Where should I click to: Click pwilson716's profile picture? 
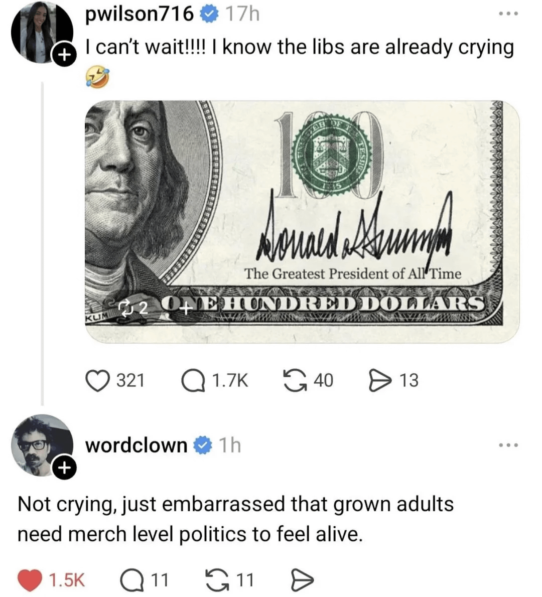pyautogui.click(x=42, y=33)
